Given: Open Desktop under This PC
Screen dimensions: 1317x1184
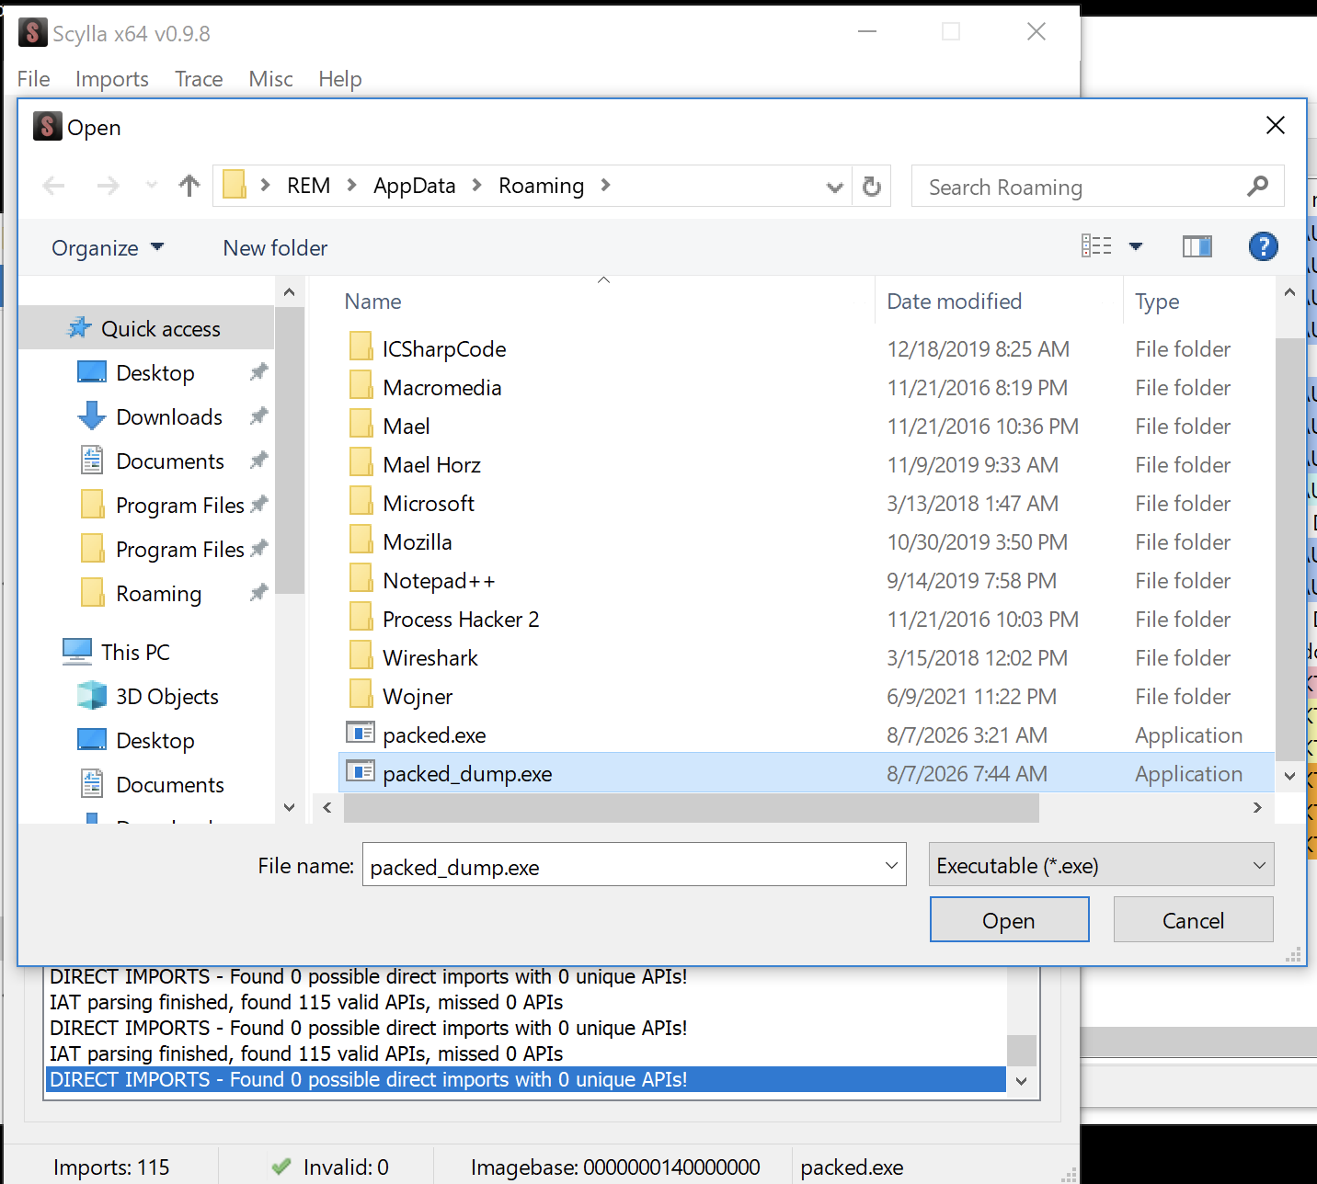Looking at the screenshot, I should pyautogui.click(x=155, y=740).
